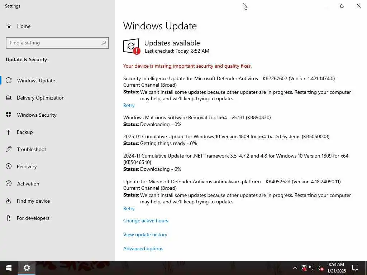Screen dimensions: 367x275
Task: Click the KB5050008 Cumulative Update entry
Action: coord(226,136)
